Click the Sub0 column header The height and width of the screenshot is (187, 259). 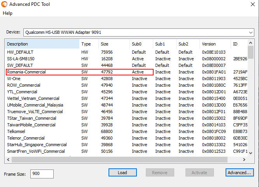(142, 44)
